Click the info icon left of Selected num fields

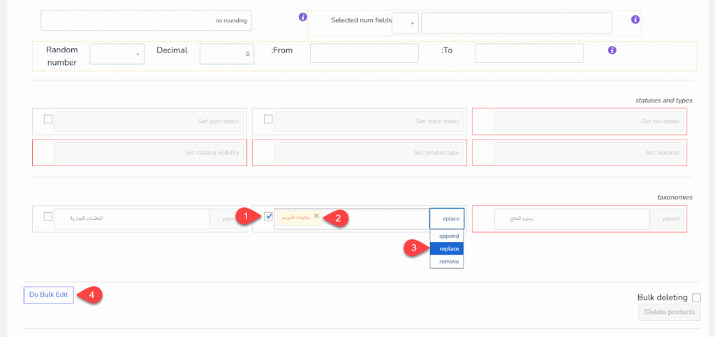coord(302,17)
